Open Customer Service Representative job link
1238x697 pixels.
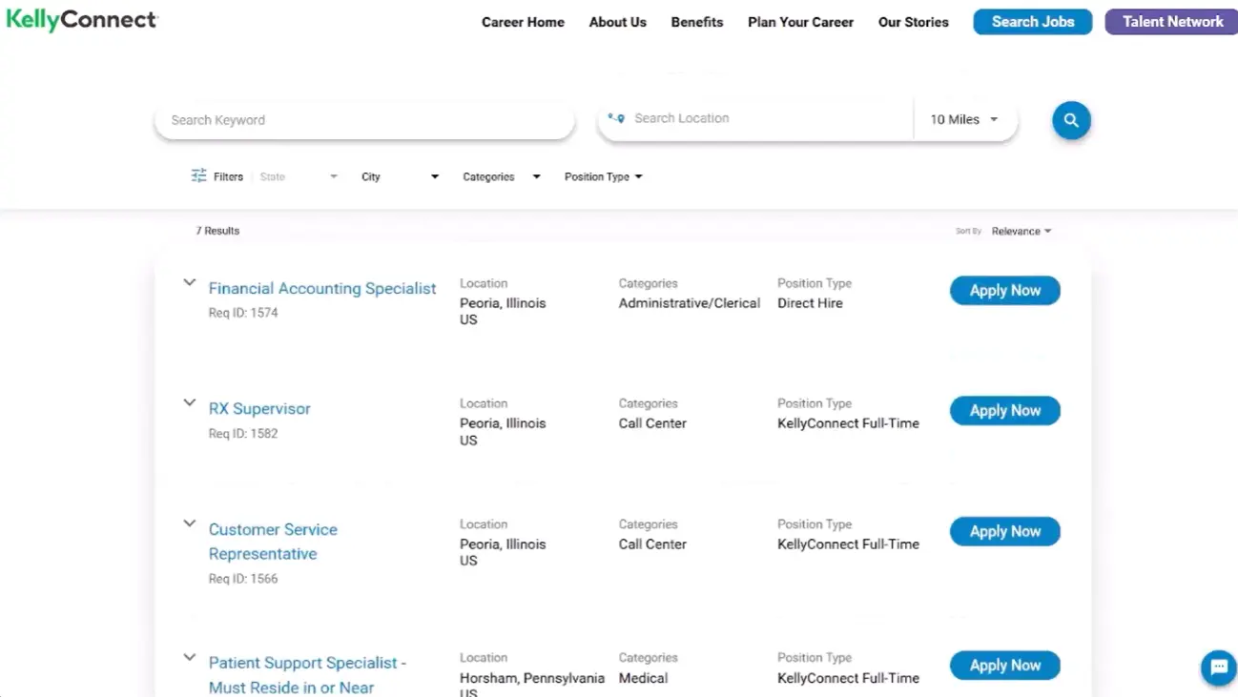tap(273, 542)
